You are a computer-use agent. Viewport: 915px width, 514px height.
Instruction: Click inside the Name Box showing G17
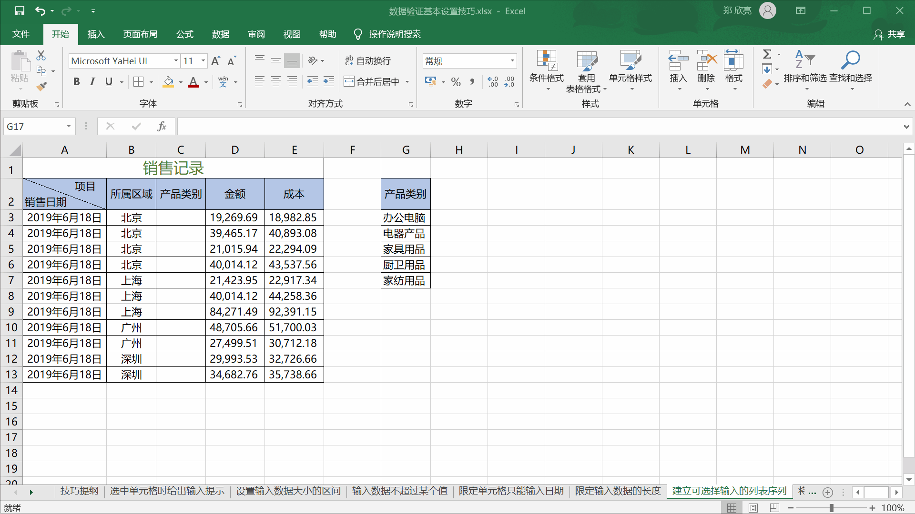(33, 126)
